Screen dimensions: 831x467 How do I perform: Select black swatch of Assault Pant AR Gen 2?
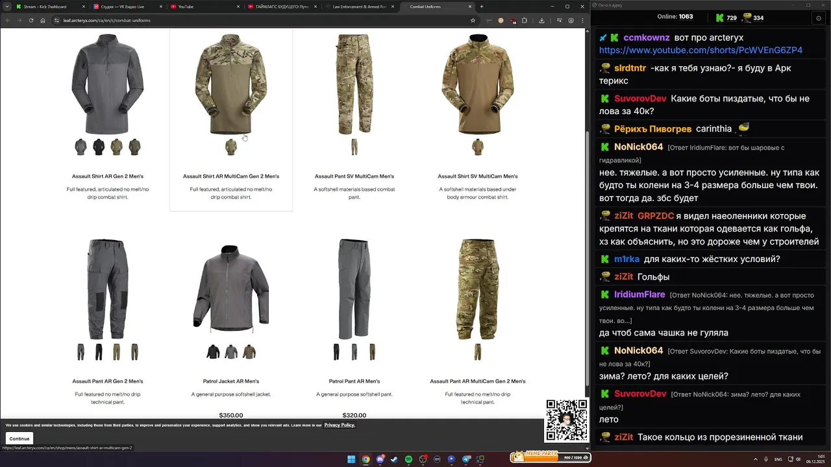coord(99,352)
